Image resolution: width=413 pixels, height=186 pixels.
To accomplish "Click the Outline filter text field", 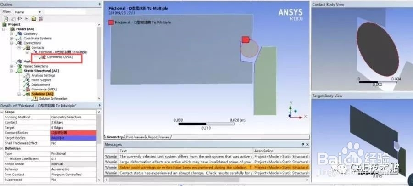I will pos(65,12).
